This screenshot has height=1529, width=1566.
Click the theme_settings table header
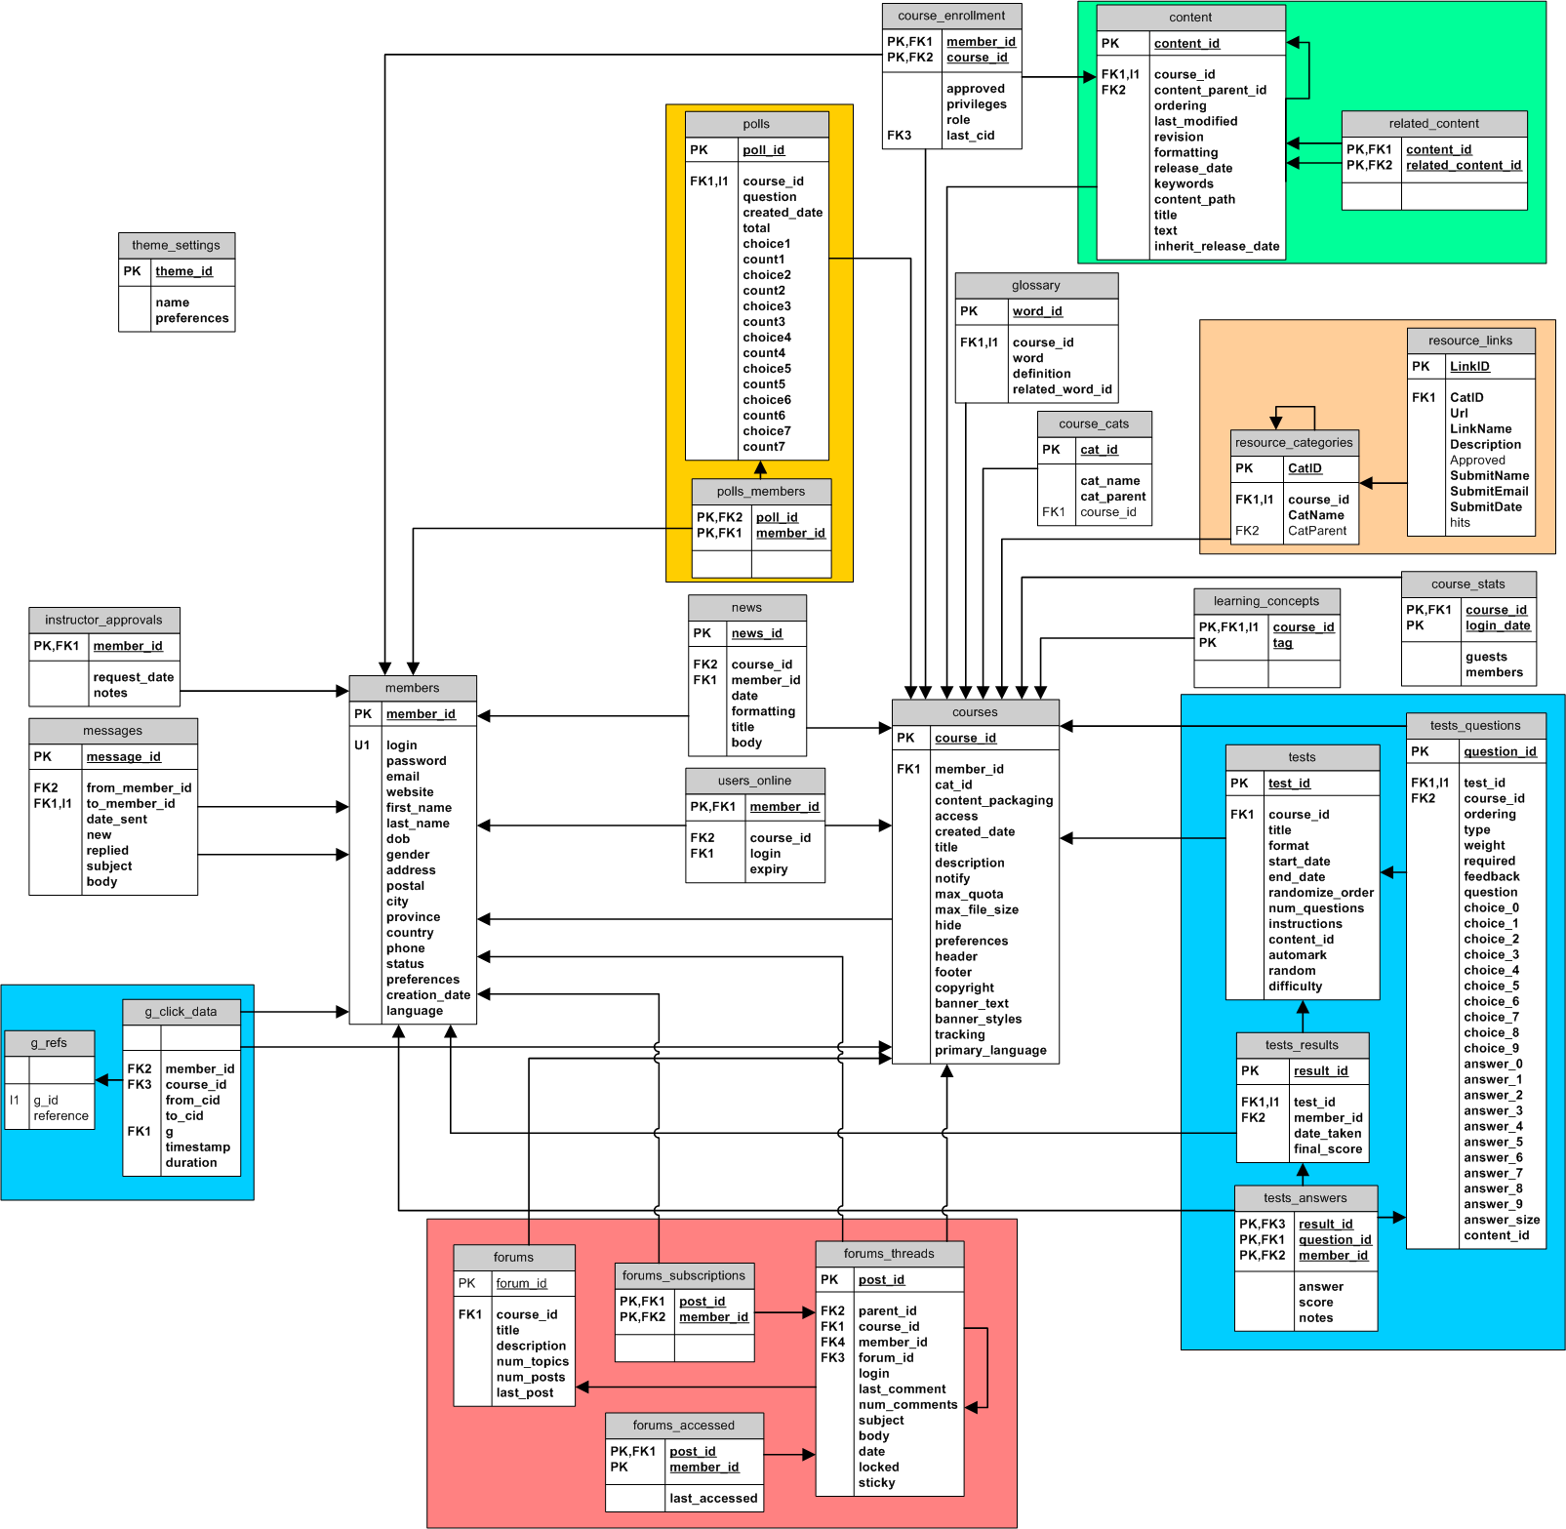[x=177, y=246]
